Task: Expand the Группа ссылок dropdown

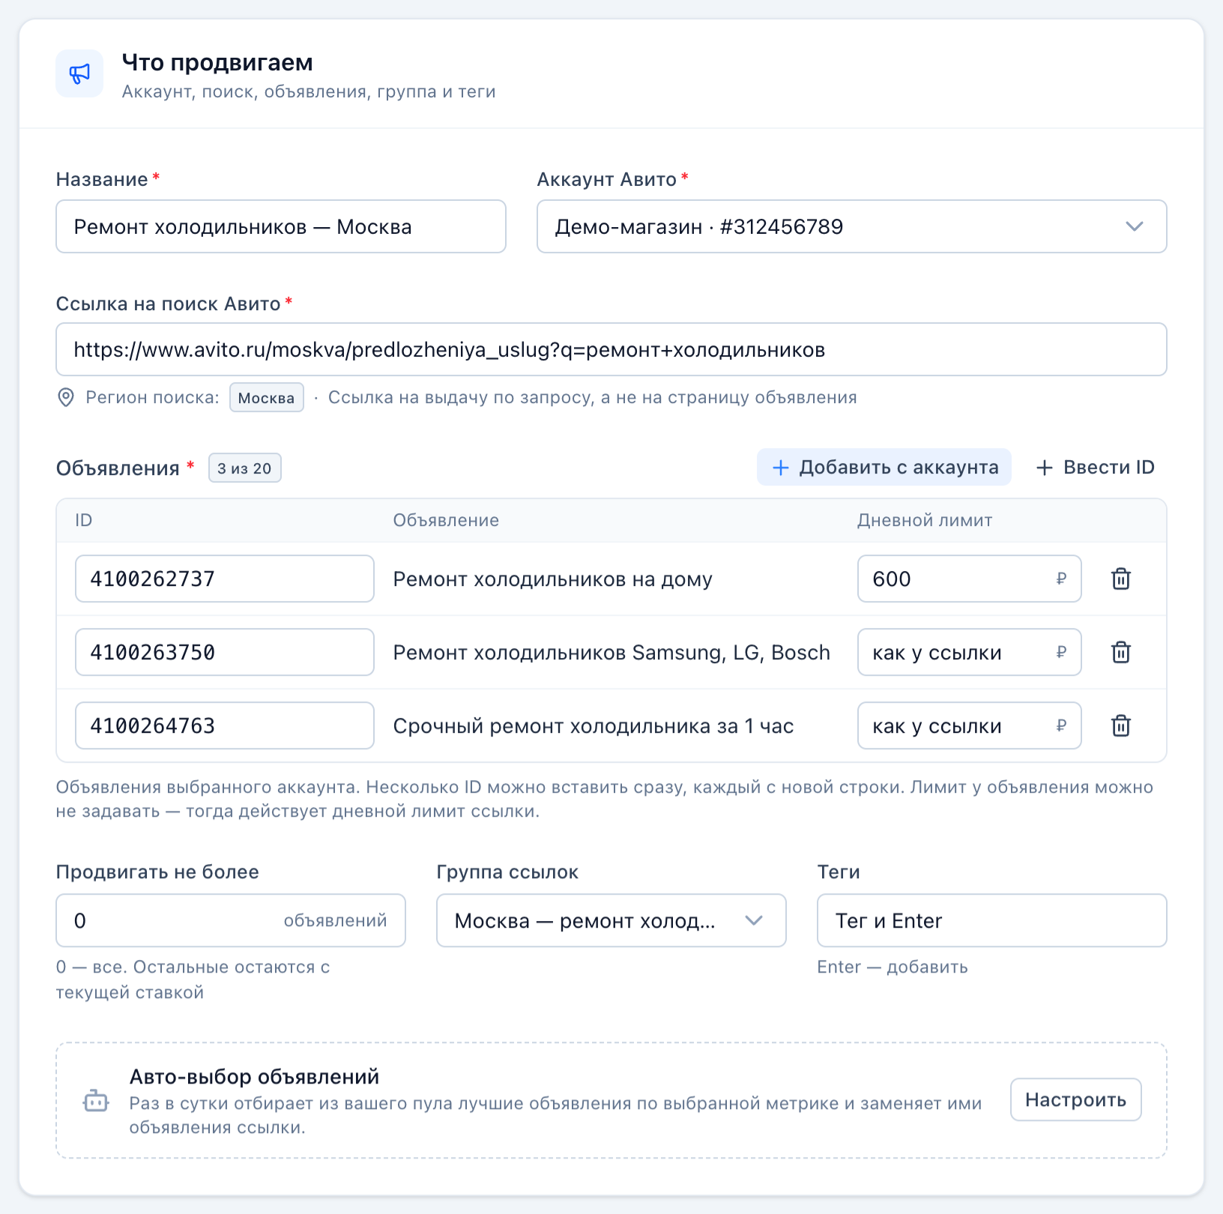Action: click(611, 920)
